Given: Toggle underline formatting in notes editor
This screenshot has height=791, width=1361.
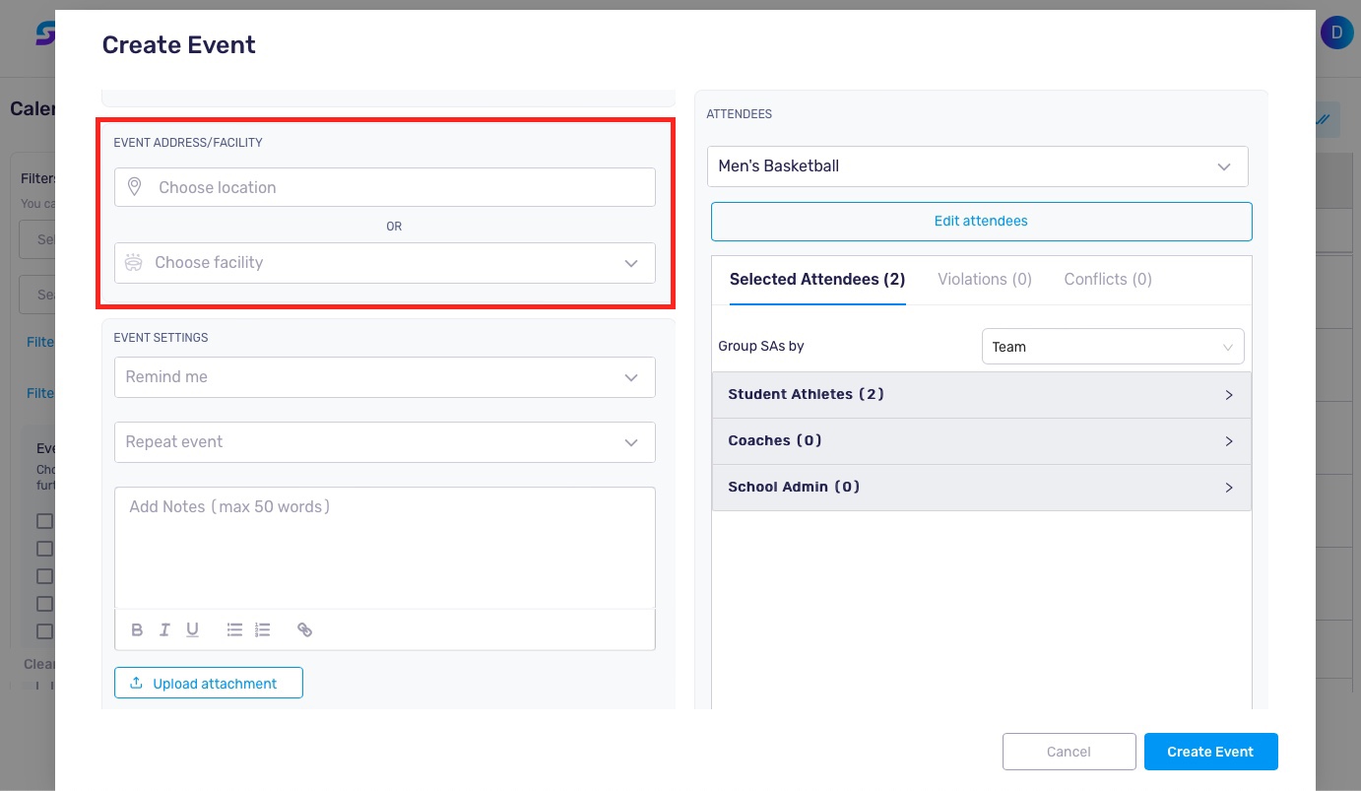Looking at the screenshot, I should point(193,630).
